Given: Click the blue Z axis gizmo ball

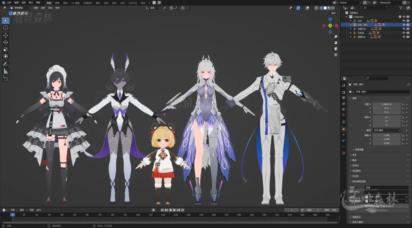Looking at the screenshot, I should click(330, 19).
